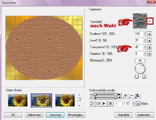Toggle the ping-pong playback icon

click(98, 104)
